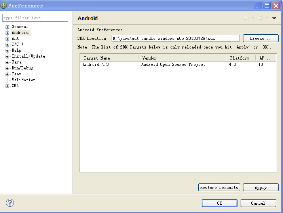Viewport: 283px width, 213px height.
Task: Expand the Java tree node
Action: (7, 62)
